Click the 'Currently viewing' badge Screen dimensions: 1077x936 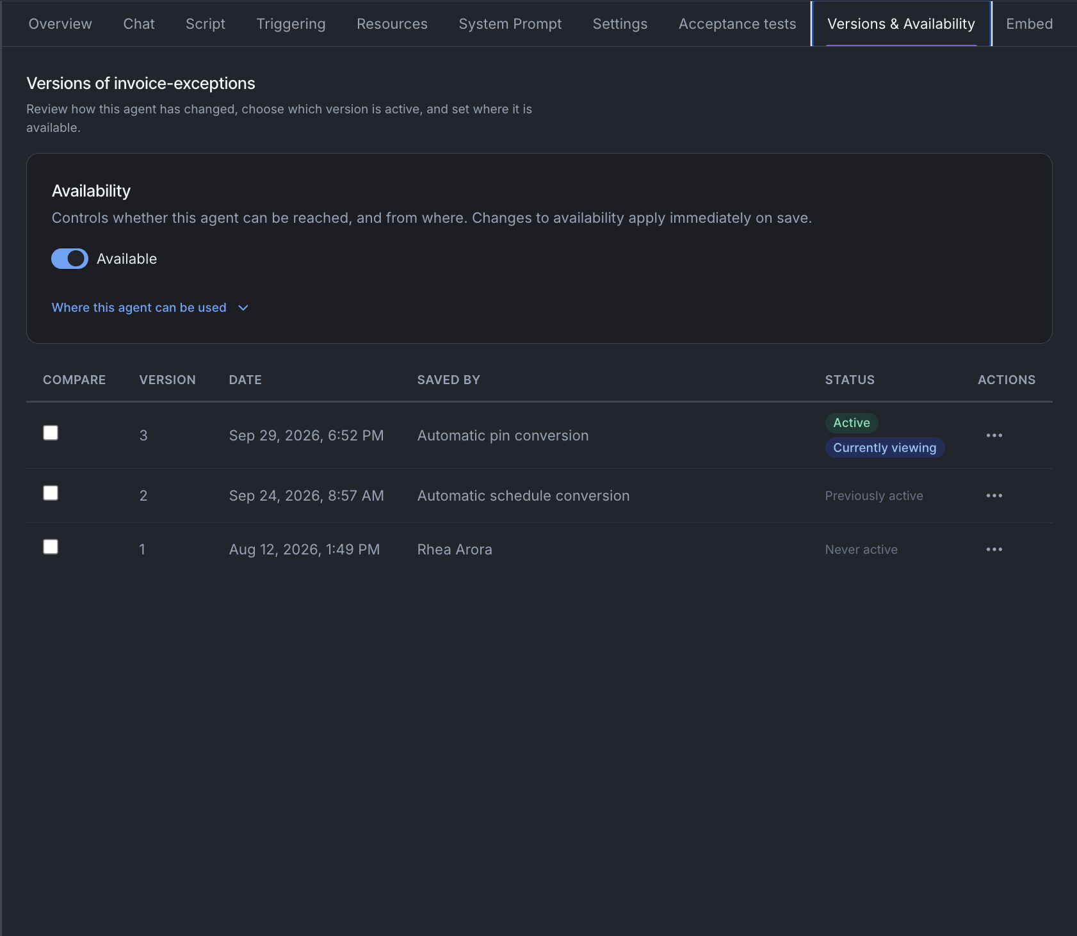coord(884,448)
